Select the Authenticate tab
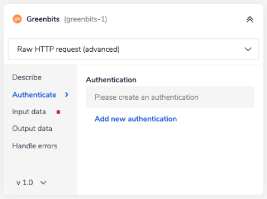Image resolution: width=267 pixels, height=199 pixels. [x=34, y=95]
